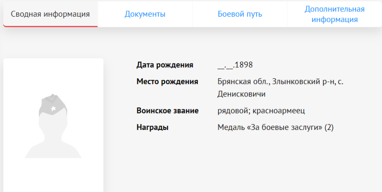Click the soldier silhouette placeholder icon
382x192 pixels.
click(53, 129)
